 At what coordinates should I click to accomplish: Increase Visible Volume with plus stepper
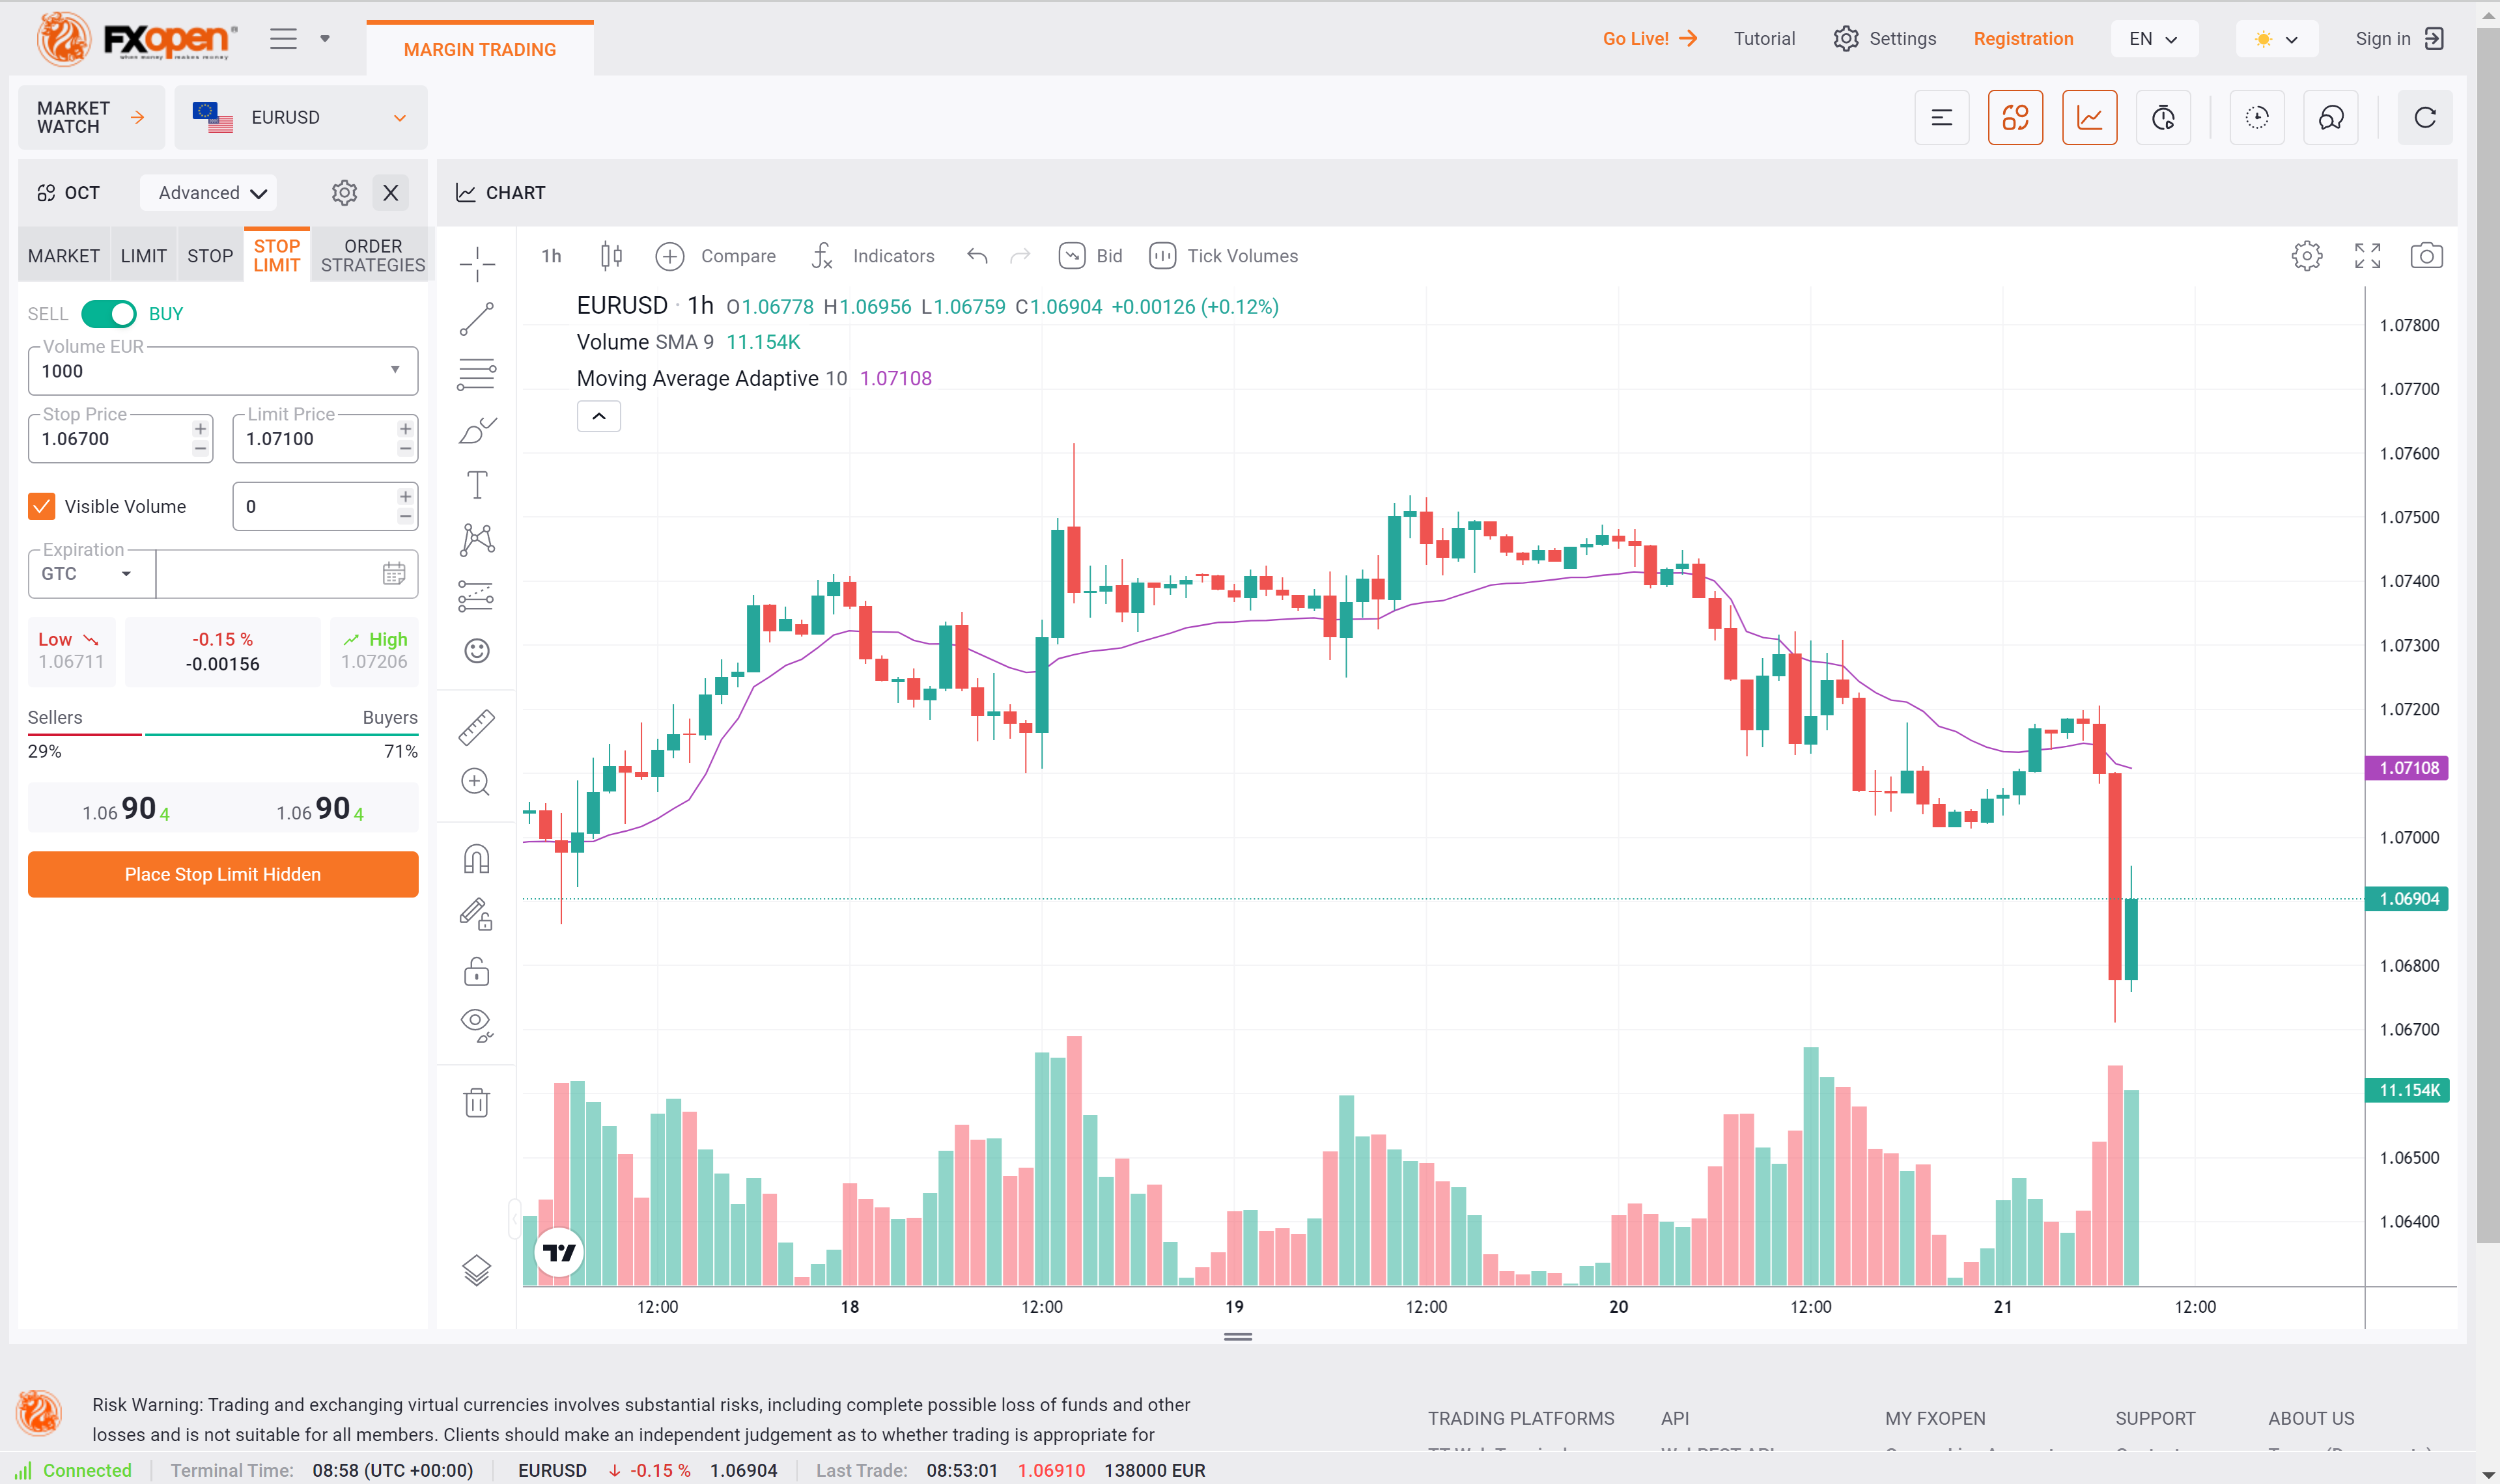(405, 497)
